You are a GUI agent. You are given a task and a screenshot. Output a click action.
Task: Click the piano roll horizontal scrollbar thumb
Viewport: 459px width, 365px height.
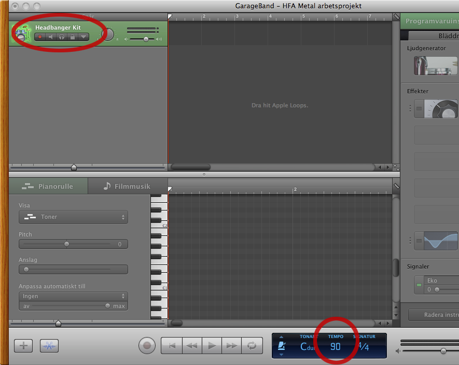coord(177,323)
